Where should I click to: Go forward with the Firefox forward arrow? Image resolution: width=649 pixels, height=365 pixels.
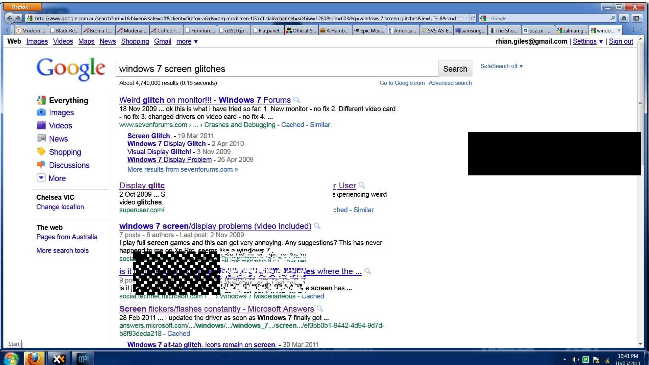19,18
